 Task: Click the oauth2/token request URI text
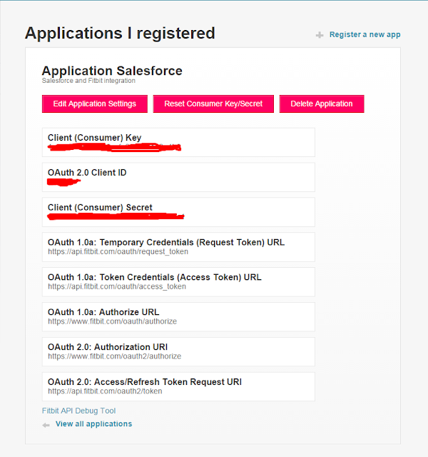[105, 391]
